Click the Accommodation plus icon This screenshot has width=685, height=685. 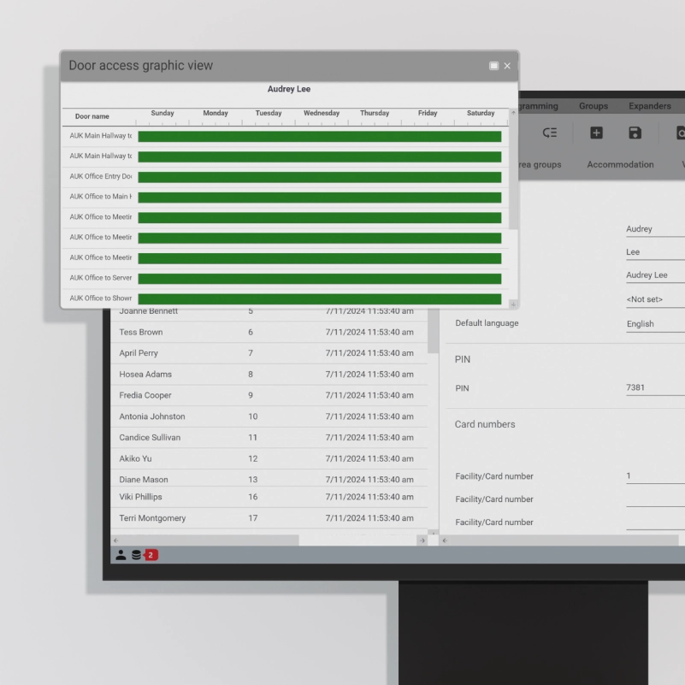pos(596,133)
